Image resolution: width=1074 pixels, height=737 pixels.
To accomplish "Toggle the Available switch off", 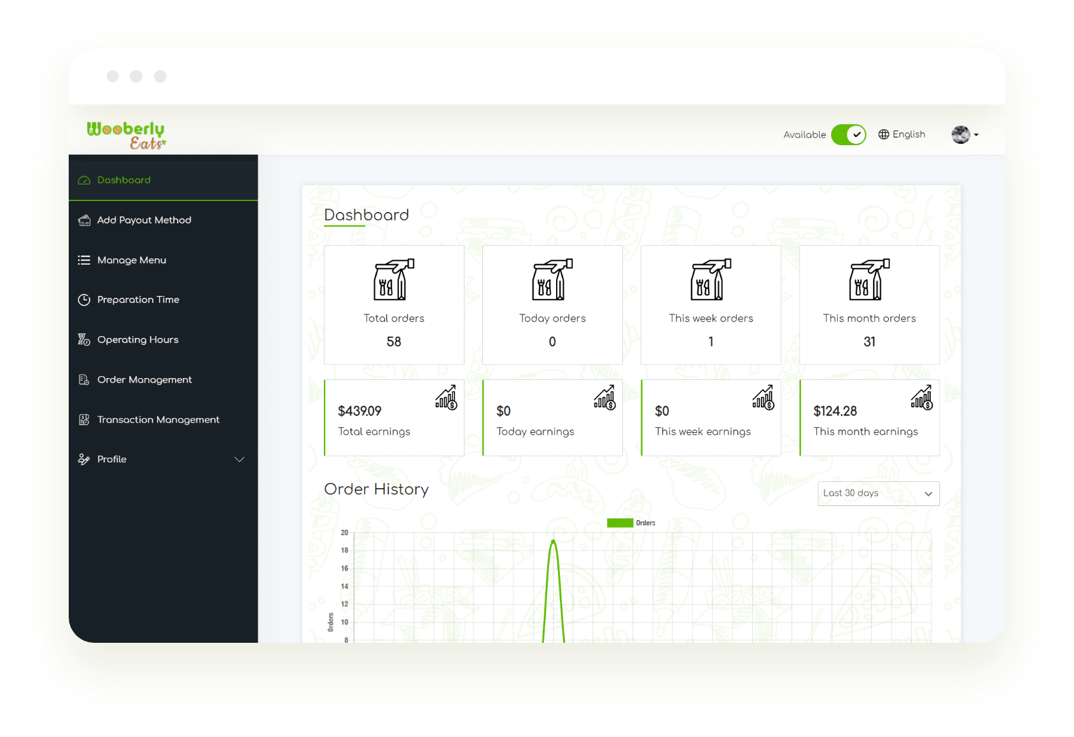I will click(849, 134).
